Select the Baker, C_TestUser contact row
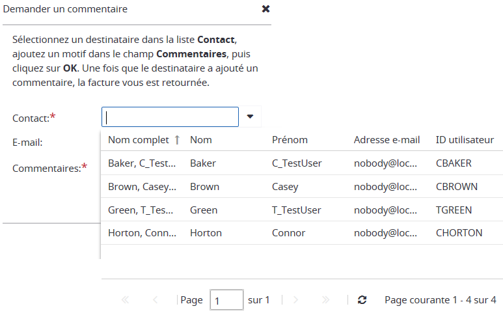The height and width of the screenshot is (317, 503). point(142,163)
